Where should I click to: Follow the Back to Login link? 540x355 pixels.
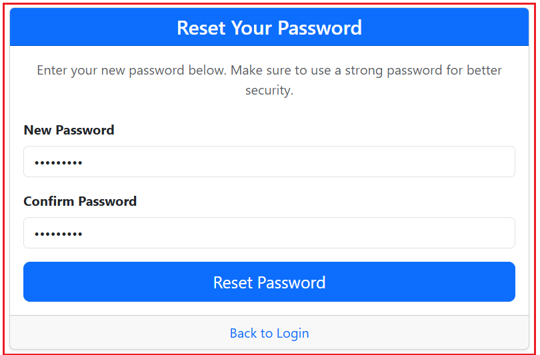(269, 333)
